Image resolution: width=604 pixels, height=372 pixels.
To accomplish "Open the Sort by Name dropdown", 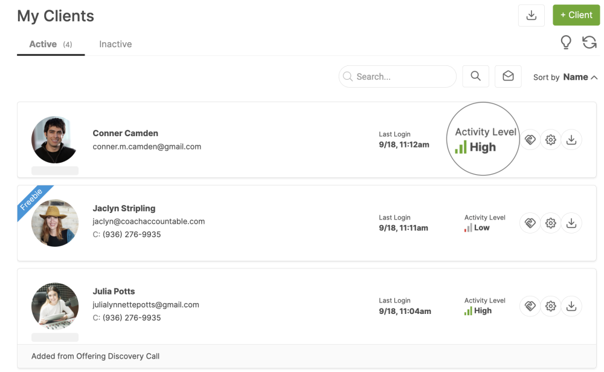I will pos(565,77).
